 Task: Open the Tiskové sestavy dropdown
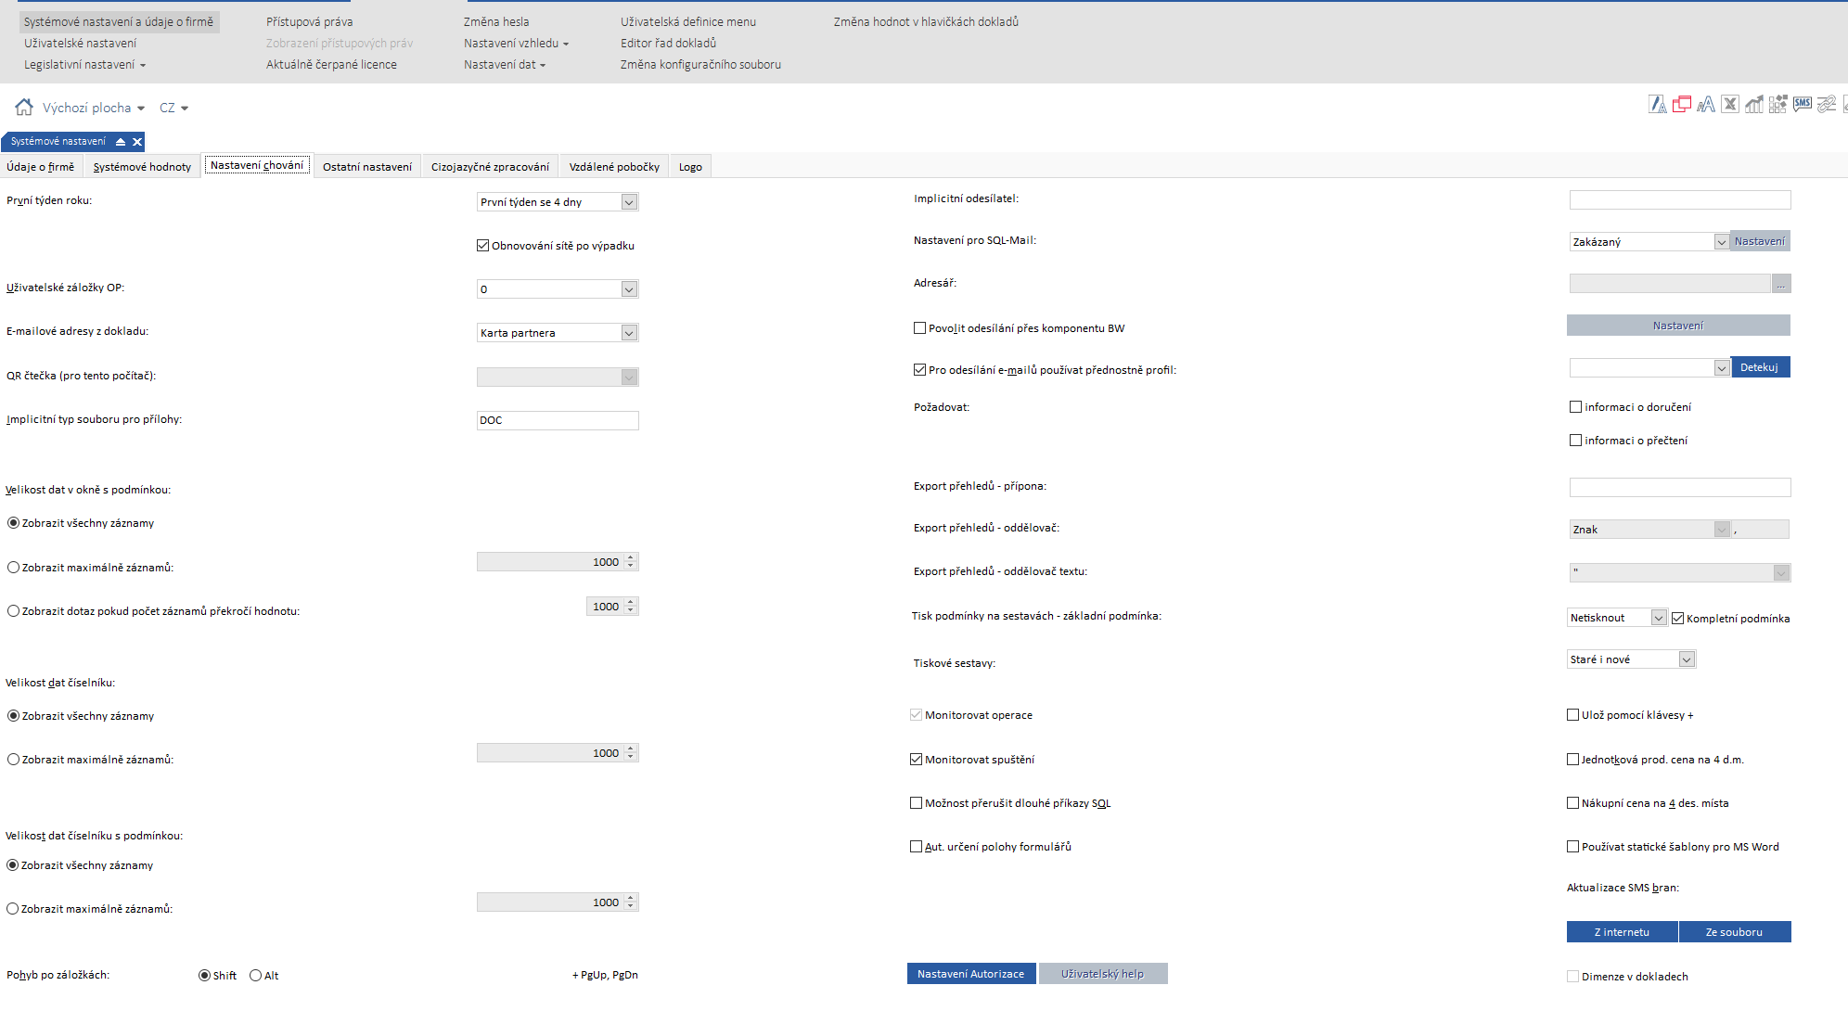tap(1687, 659)
